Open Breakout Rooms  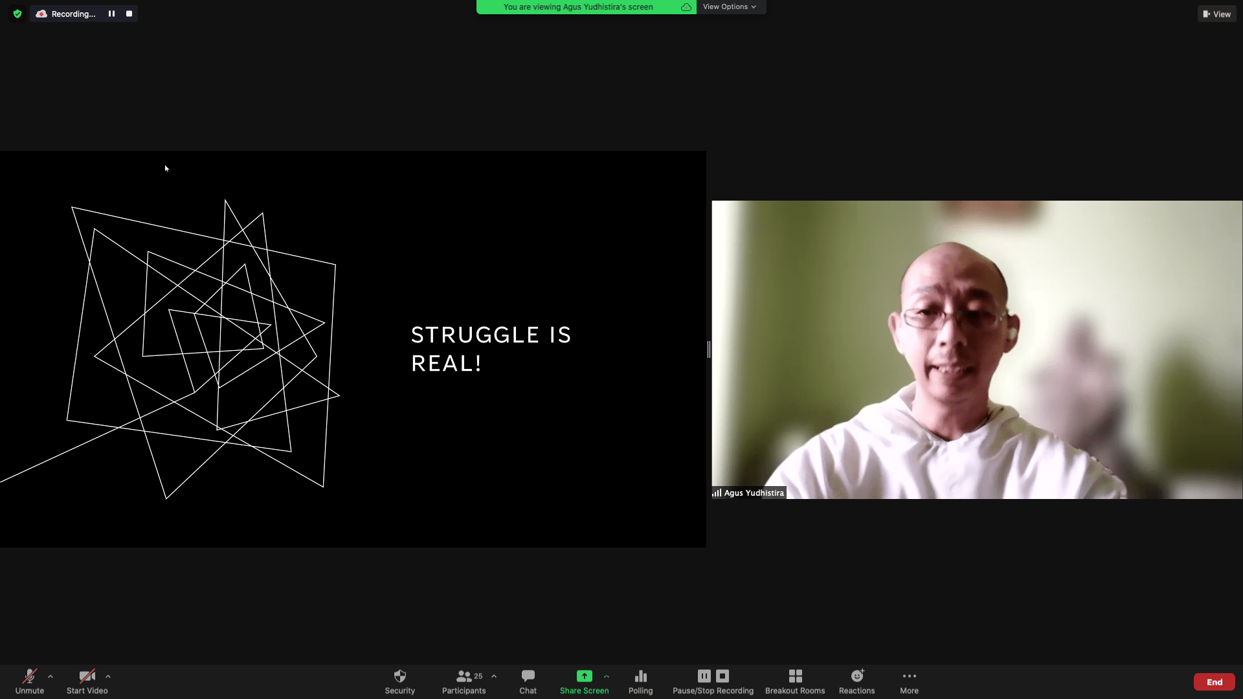(795, 681)
